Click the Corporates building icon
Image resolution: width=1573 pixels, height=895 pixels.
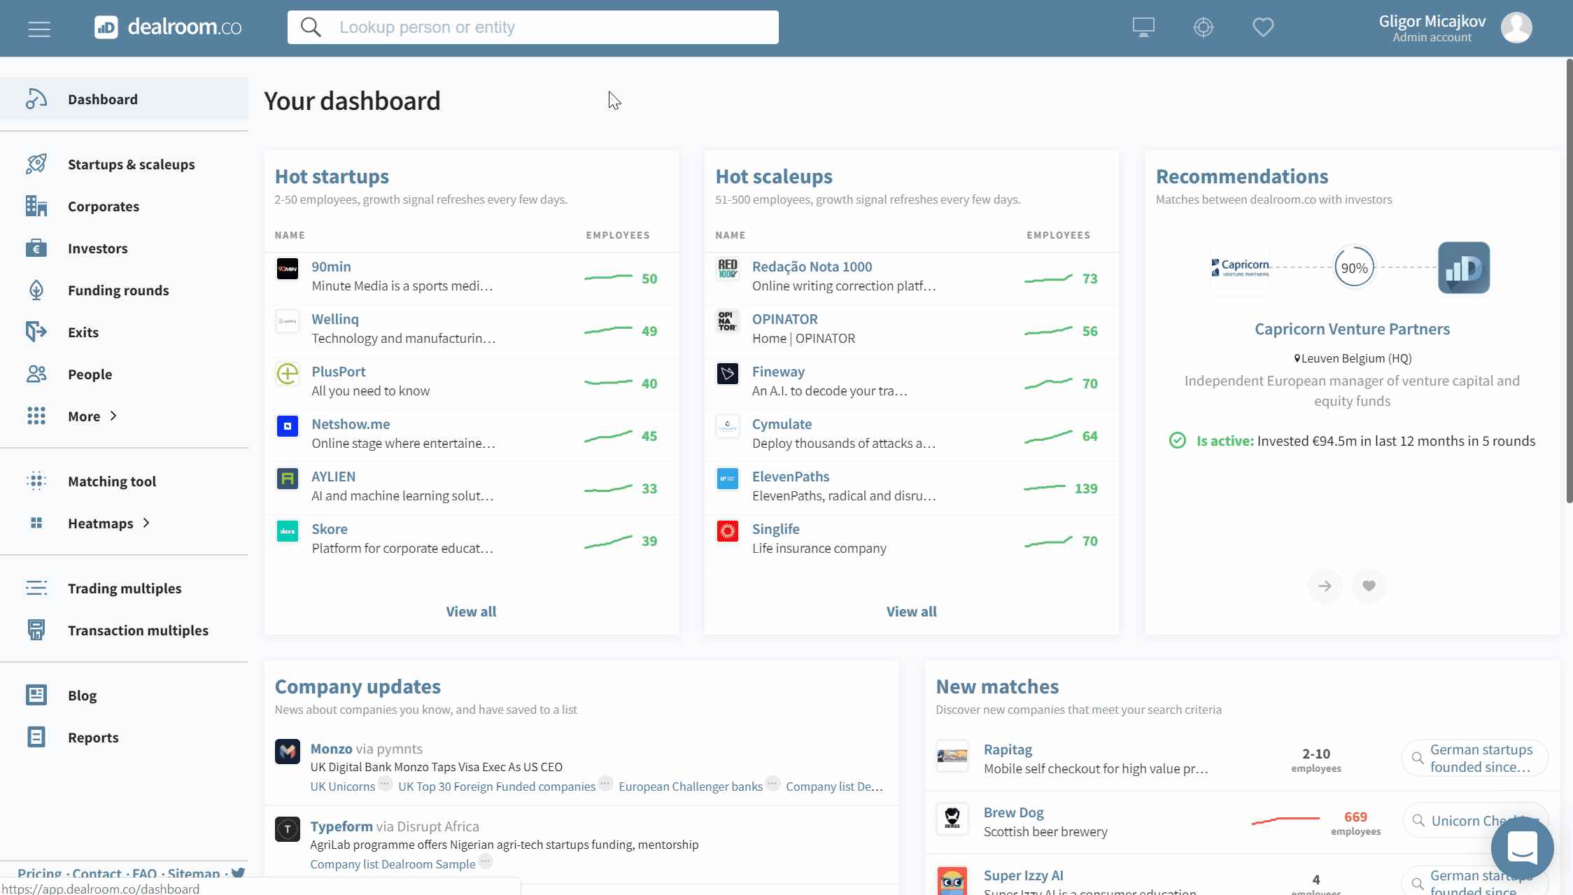point(36,206)
